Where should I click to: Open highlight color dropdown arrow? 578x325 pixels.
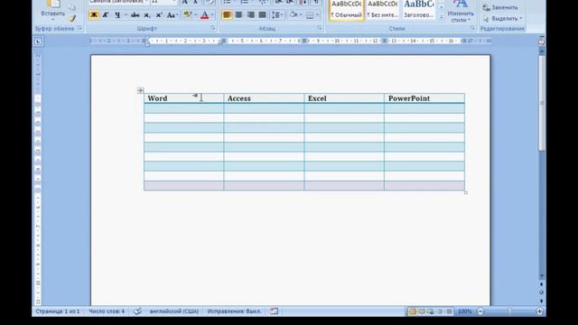point(195,15)
